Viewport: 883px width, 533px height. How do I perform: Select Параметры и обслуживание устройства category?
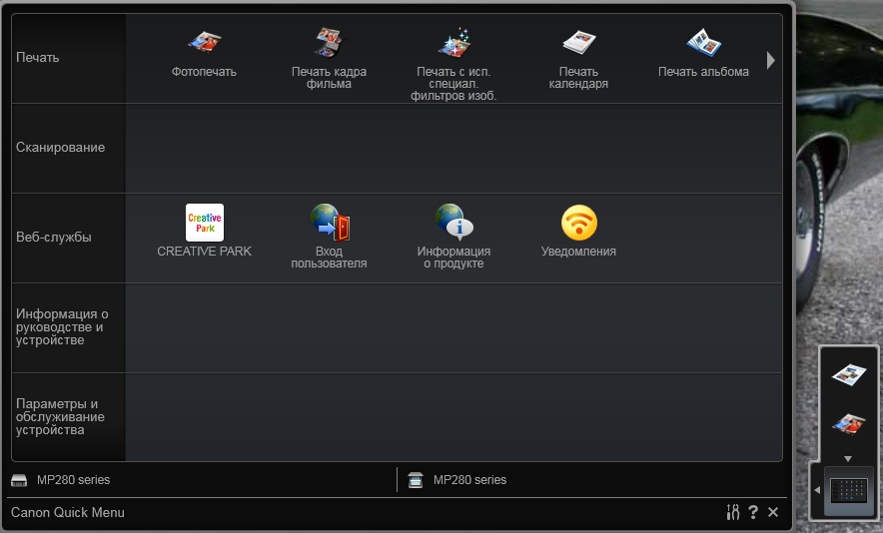68,417
